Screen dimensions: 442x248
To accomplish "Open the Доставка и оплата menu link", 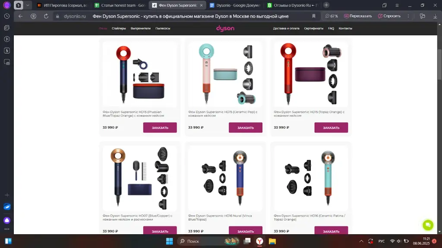I will point(286,28).
